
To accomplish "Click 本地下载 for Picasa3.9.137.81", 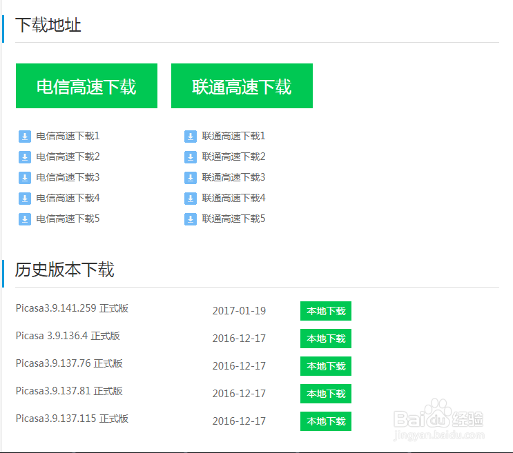I will tap(326, 394).
